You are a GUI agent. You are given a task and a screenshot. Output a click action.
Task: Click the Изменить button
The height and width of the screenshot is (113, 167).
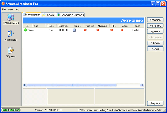[155, 26]
